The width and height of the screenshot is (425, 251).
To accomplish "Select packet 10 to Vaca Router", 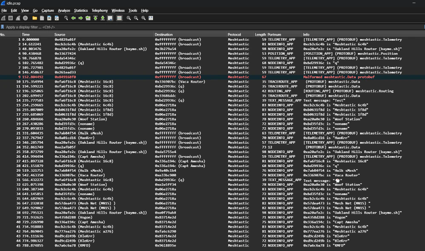I will click(212, 82).
